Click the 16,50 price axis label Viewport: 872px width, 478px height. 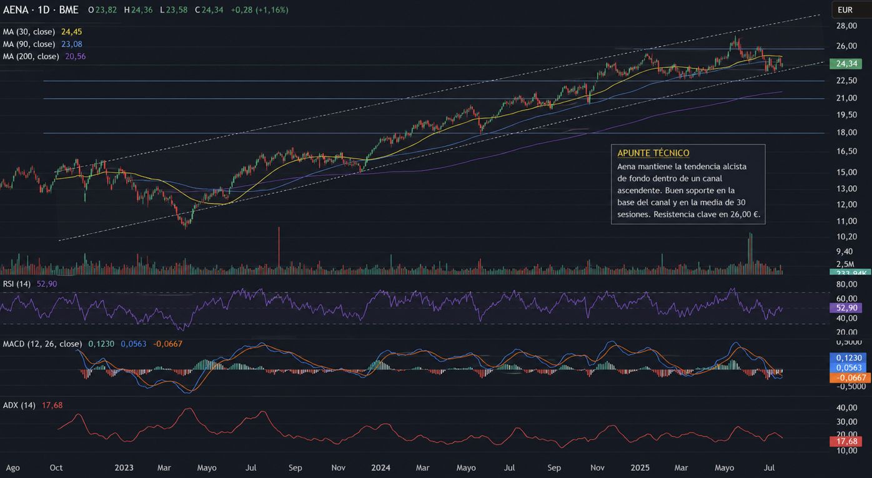846,152
